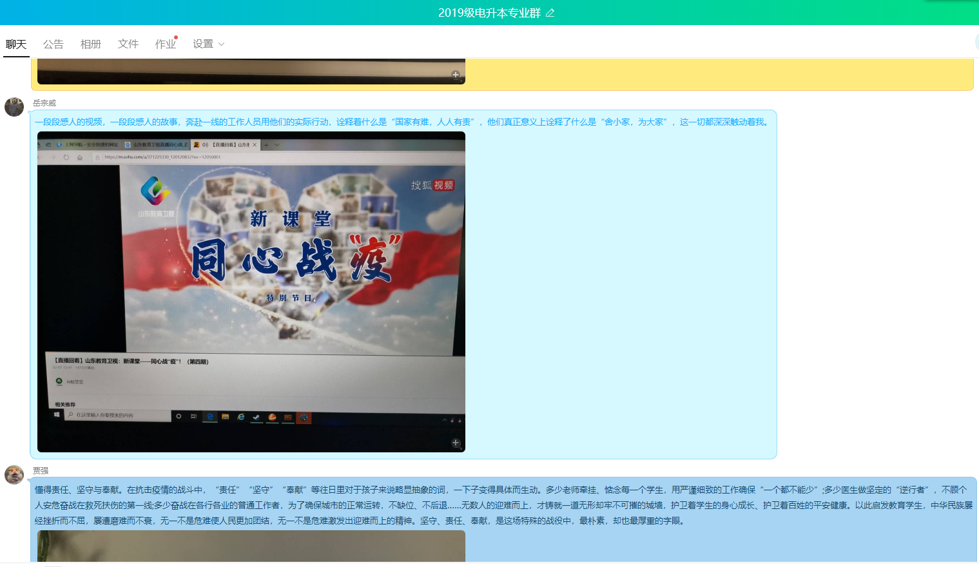Click 贾强's message text about 责任 坚守 奉献
979x567 pixels.
point(503,505)
